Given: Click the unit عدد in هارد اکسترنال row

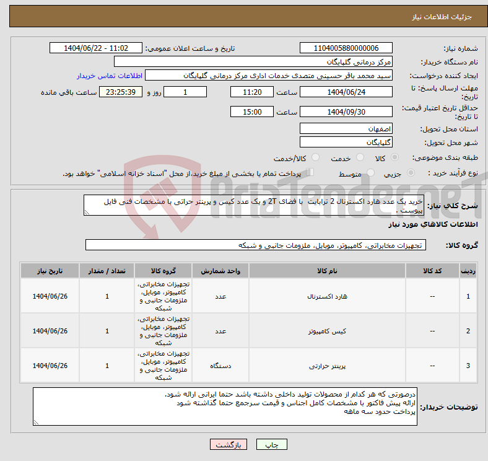Looking at the screenshot, I should [x=220, y=296].
